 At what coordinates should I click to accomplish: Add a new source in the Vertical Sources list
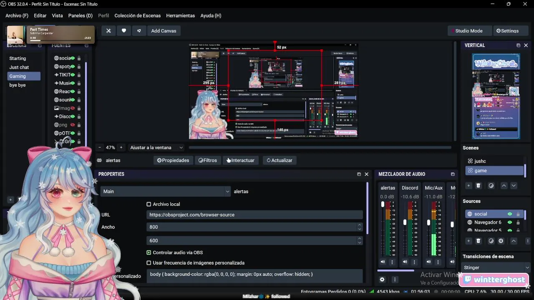tap(469, 241)
